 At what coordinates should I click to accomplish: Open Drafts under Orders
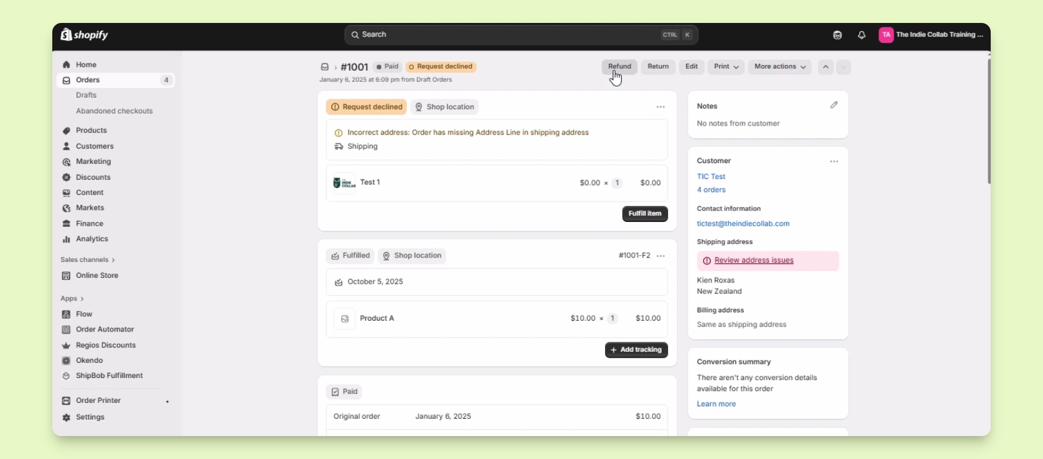point(86,95)
